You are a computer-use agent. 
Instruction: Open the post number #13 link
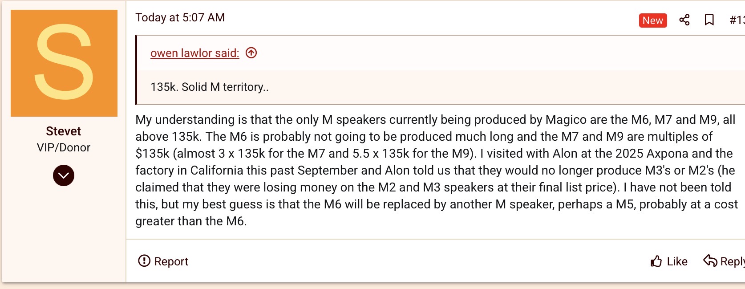click(x=737, y=20)
